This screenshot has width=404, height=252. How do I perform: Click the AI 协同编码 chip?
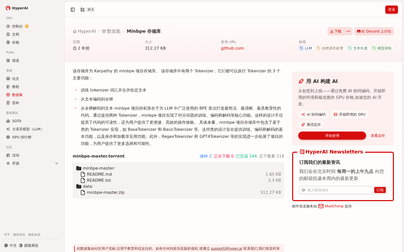click(313, 114)
